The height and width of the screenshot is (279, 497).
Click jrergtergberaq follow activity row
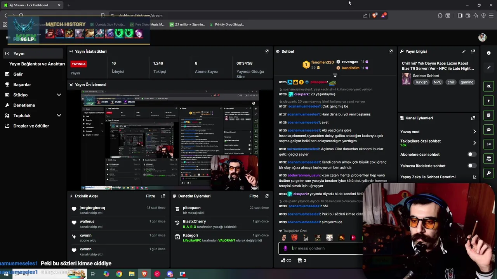[x=118, y=210]
